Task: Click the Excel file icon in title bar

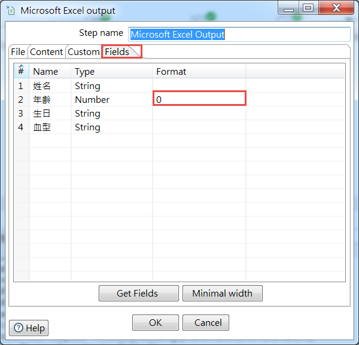Action: 11,11
